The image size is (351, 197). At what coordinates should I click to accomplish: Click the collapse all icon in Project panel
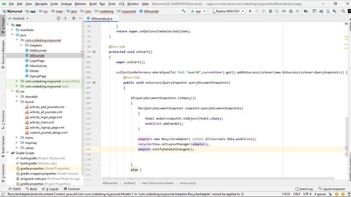65,18
